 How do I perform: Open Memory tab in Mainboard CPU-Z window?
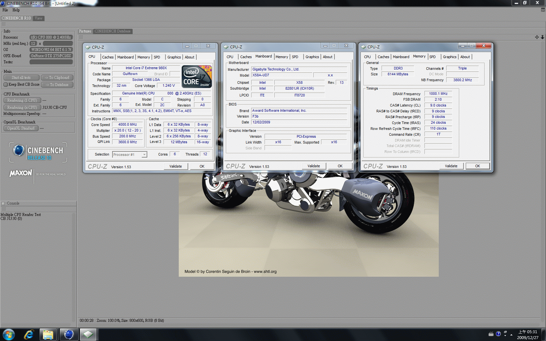(x=282, y=57)
